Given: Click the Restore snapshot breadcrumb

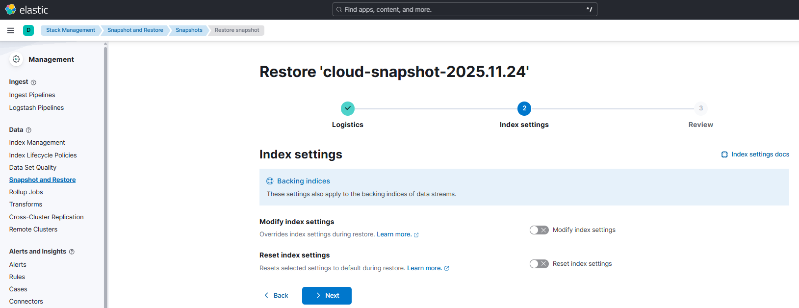Looking at the screenshot, I should pos(237,30).
